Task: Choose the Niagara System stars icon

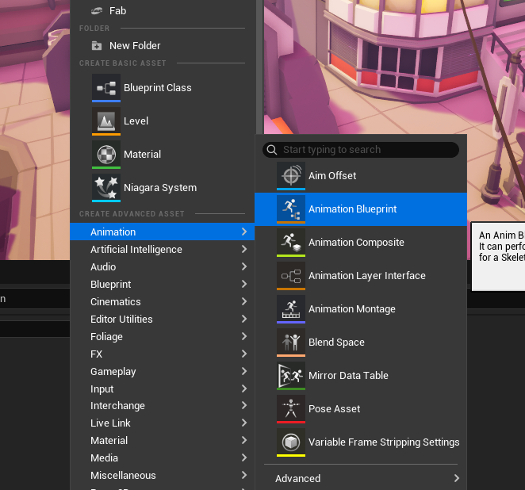Action: pos(106,188)
